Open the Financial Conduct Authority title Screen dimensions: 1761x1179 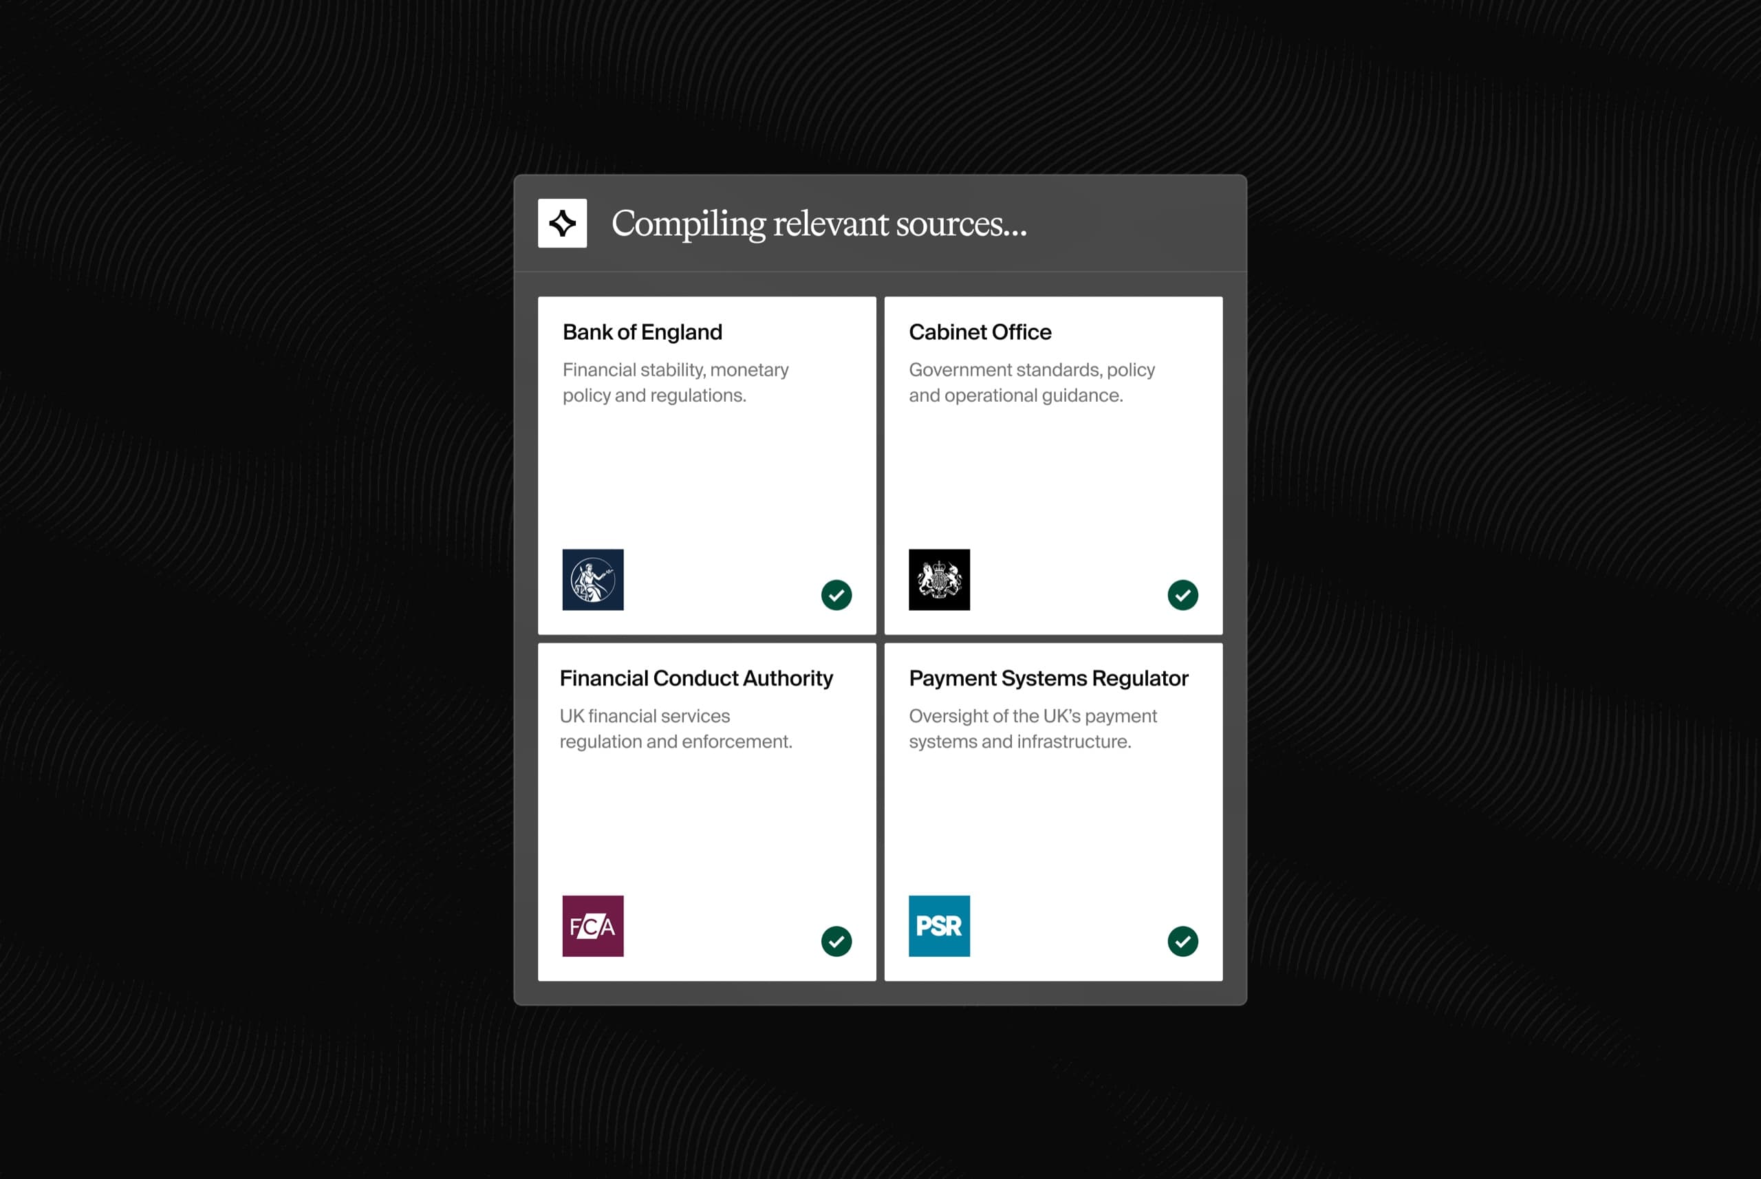(696, 678)
